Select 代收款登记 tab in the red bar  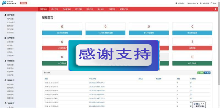67,9
